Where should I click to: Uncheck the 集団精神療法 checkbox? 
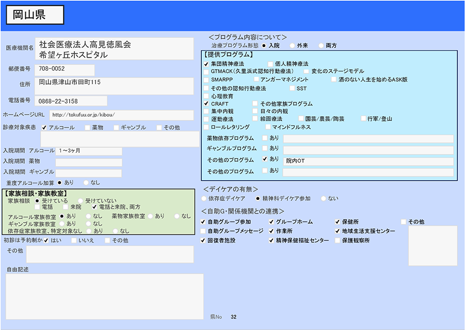pos(206,64)
